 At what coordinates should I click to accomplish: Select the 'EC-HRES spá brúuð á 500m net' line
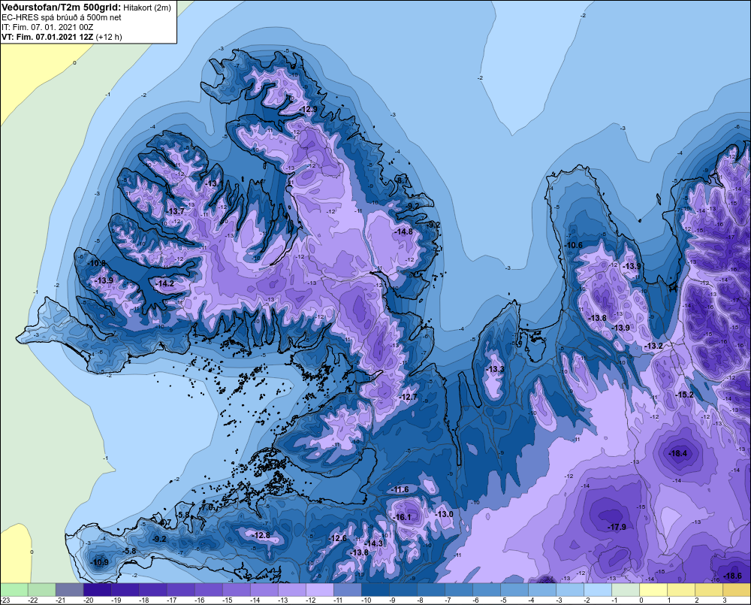62,17
